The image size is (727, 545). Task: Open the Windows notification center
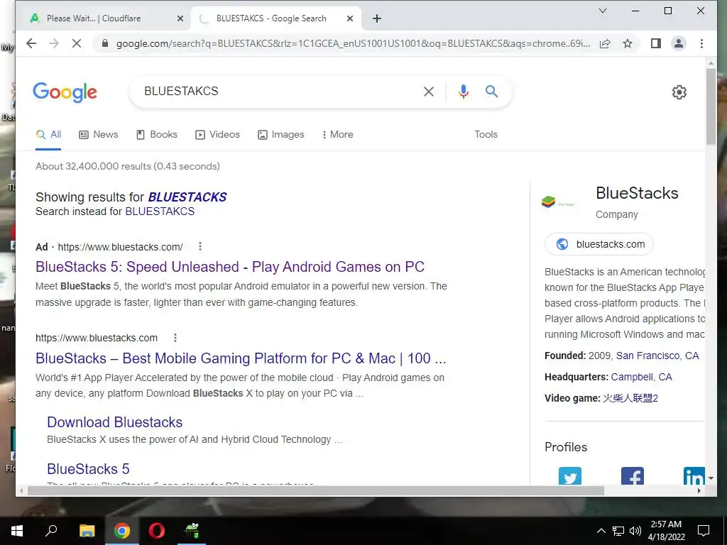coord(704,531)
